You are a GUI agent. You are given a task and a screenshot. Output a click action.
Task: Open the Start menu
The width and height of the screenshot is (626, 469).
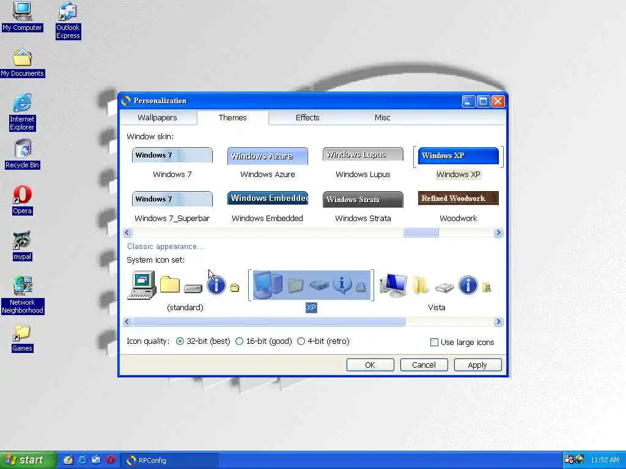pyautogui.click(x=28, y=460)
